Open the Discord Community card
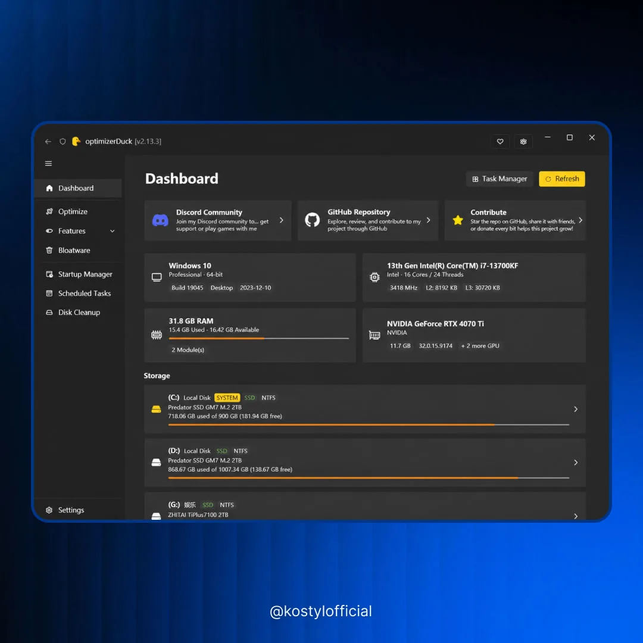643x643 pixels. [x=218, y=221]
